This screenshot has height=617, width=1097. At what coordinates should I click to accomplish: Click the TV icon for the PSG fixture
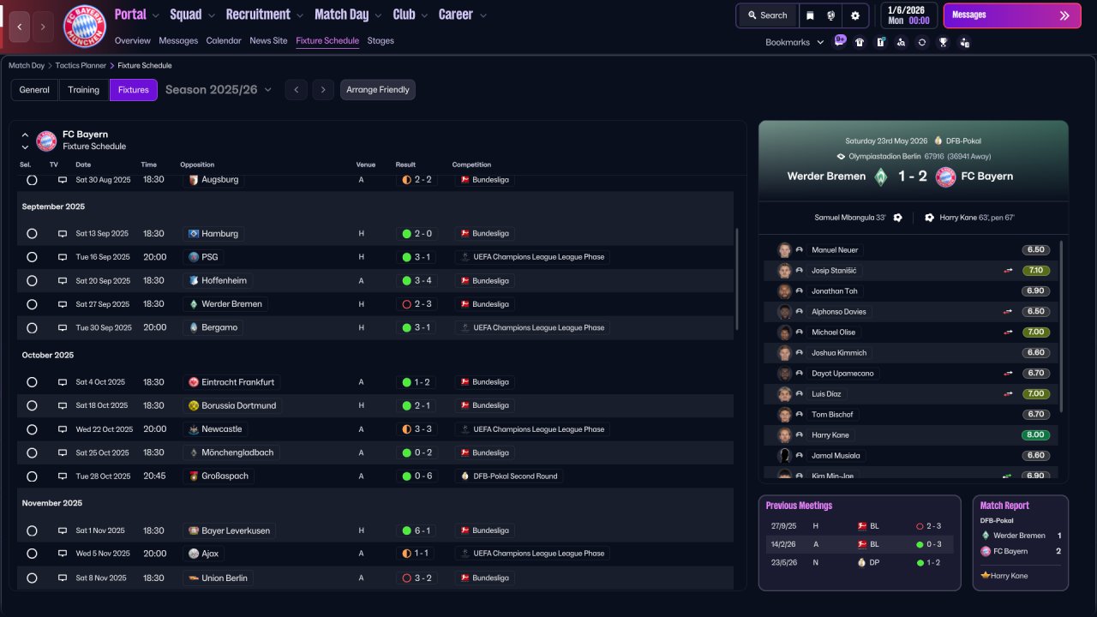[62, 257]
